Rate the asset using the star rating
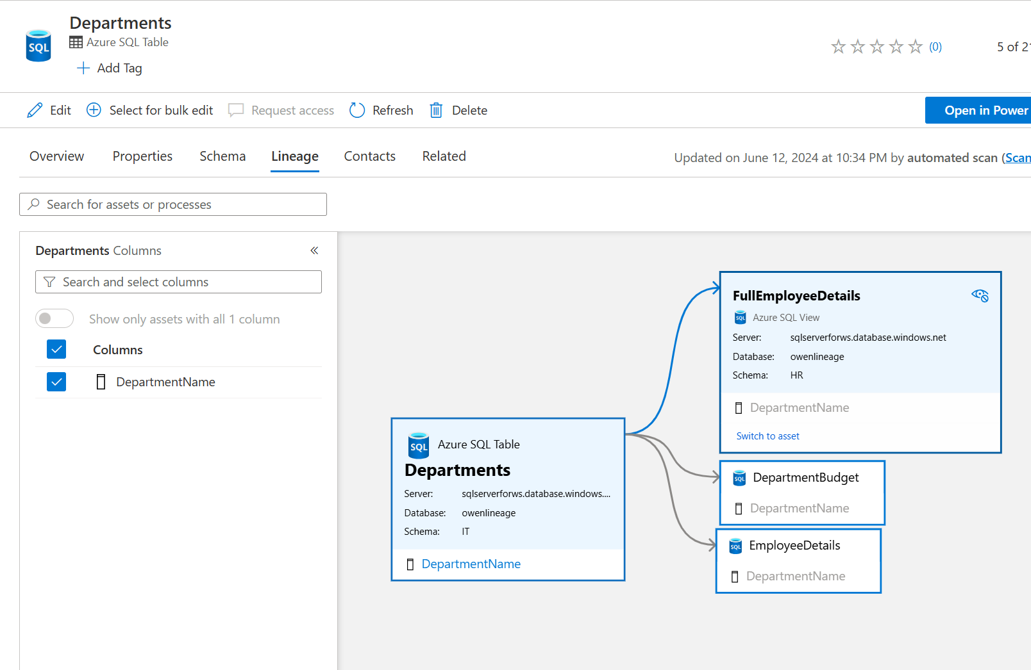 pyautogui.click(x=876, y=46)
